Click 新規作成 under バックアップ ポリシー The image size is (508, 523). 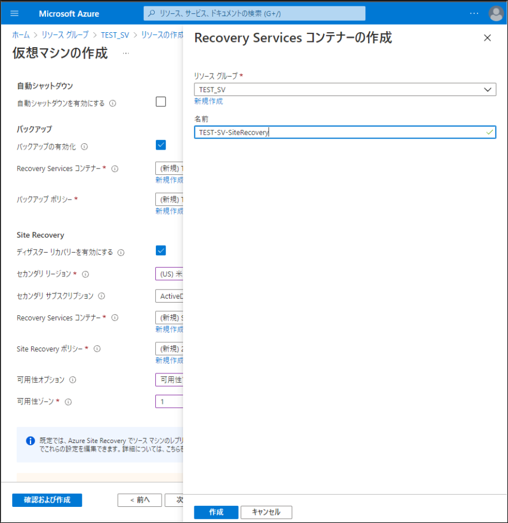[x=169, y=211]
